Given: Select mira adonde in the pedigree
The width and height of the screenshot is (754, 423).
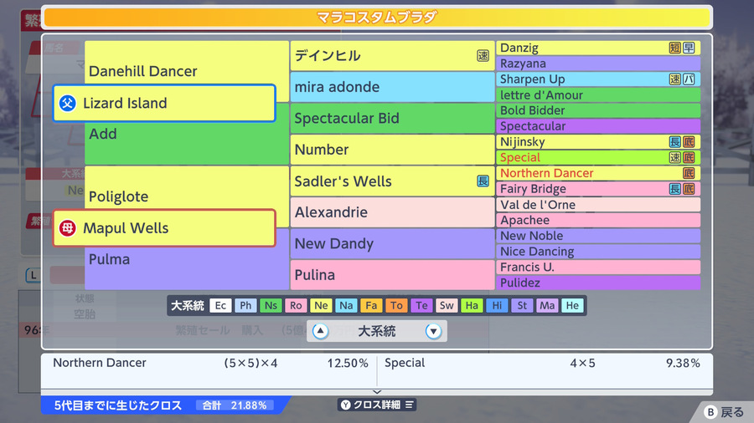Looking at the screenshot, I should click(392, 87).
